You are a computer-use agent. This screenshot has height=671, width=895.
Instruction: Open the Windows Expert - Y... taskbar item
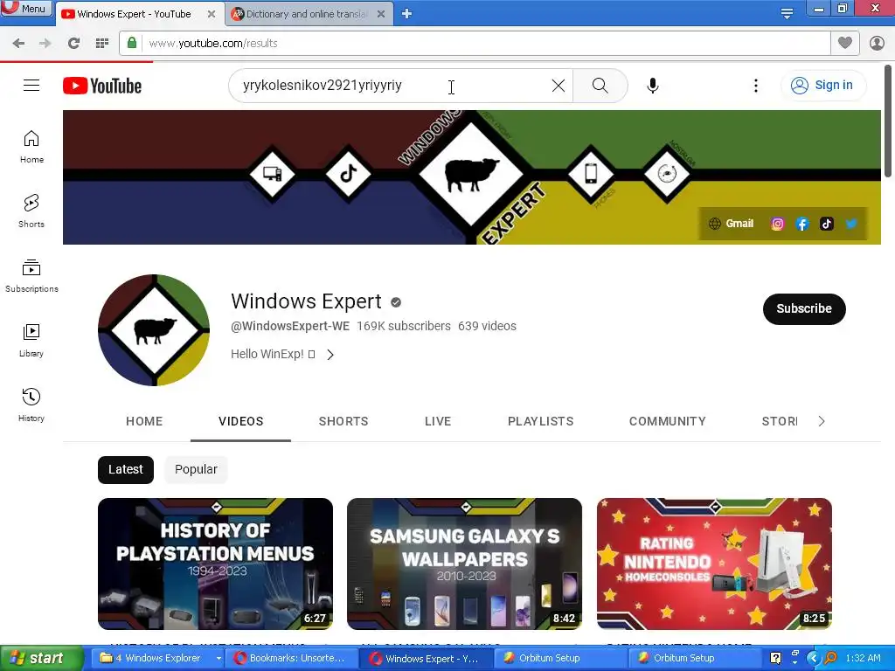(426, 658)
